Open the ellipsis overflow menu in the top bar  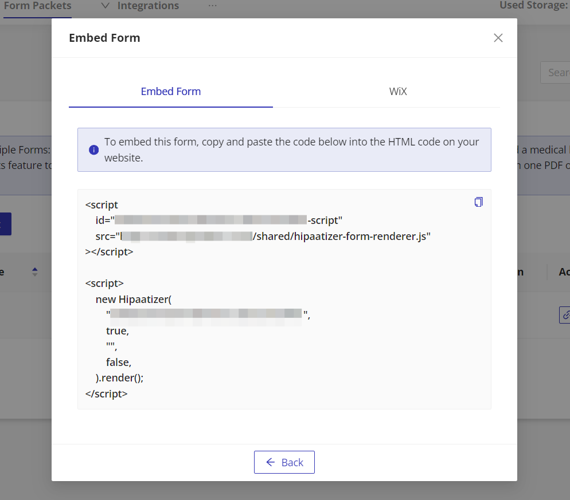[212, 5]
